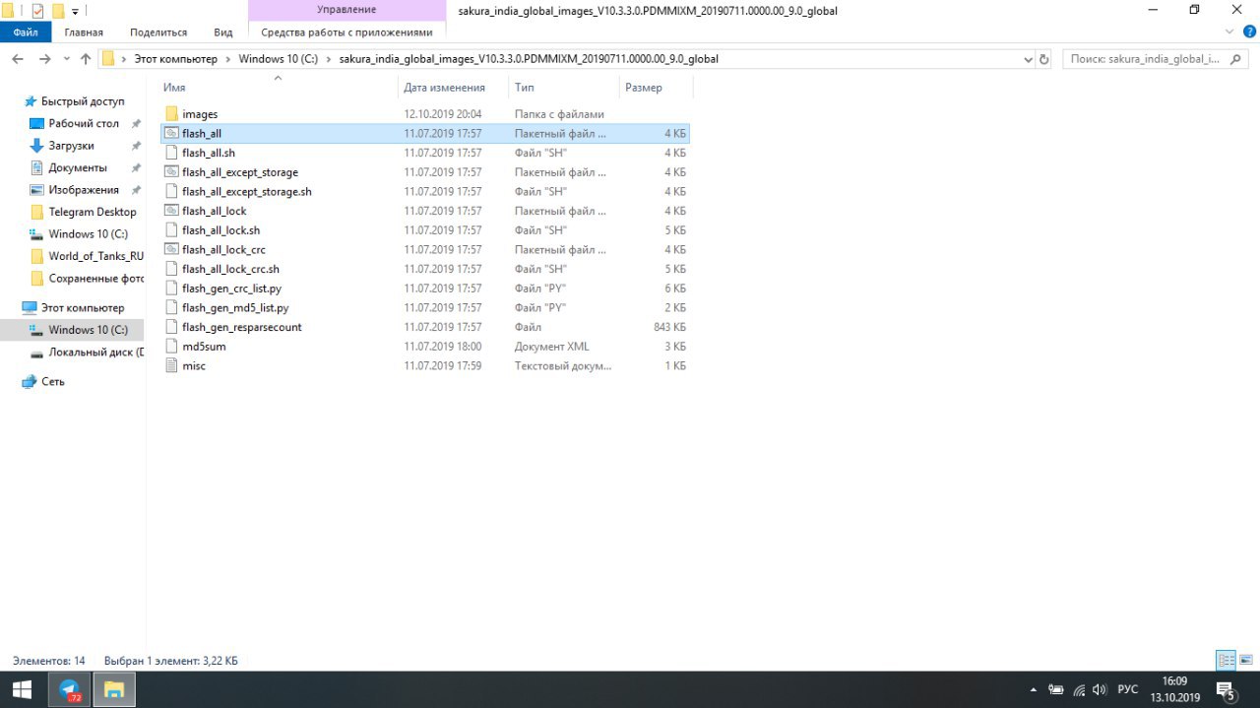Go back with the Back arrow
Image resolution: width=1260 pixels, height=708 pixels.
[x=18, y=59]
